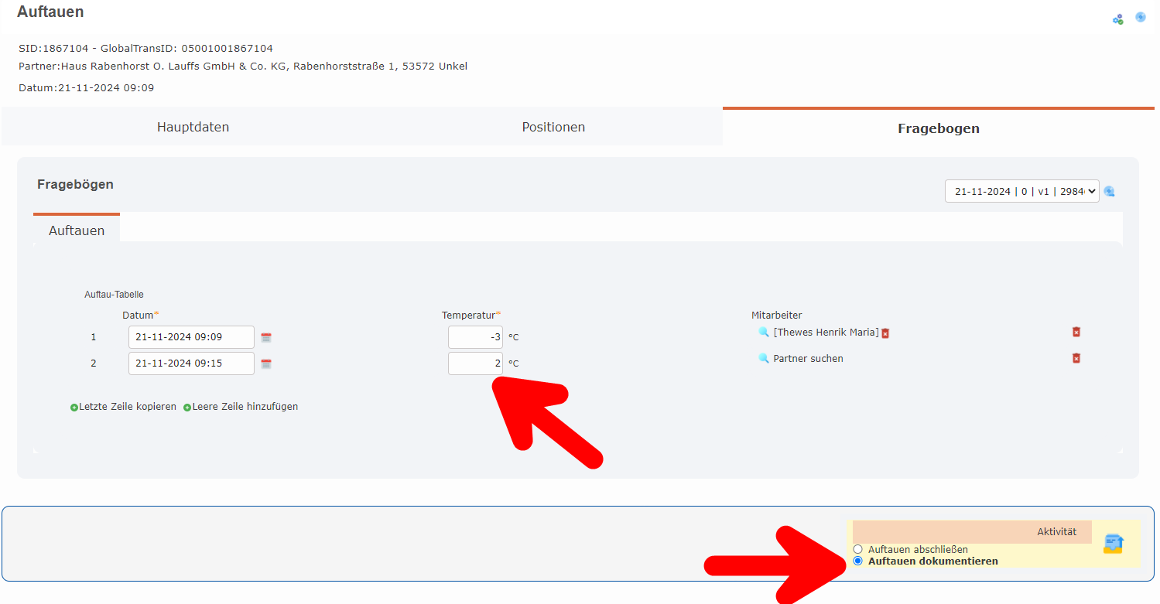Switch to the Hauptdaten tab

193,127
